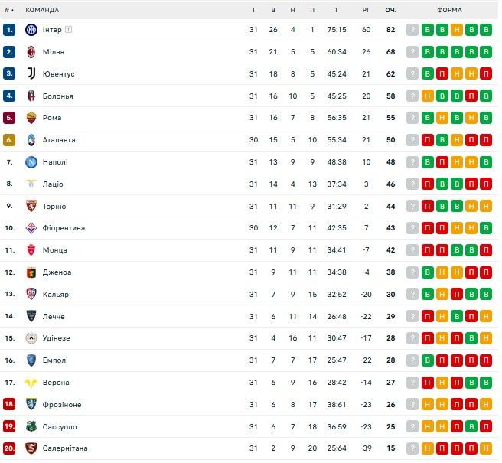Viewport: 502px width, 463px height.
Task: Select the Рома club emblem
Action: [x=31, y=118]
